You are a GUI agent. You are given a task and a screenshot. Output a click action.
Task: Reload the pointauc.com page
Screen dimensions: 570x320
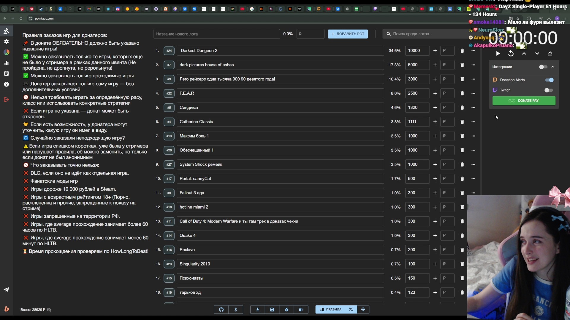pos(21,18)
